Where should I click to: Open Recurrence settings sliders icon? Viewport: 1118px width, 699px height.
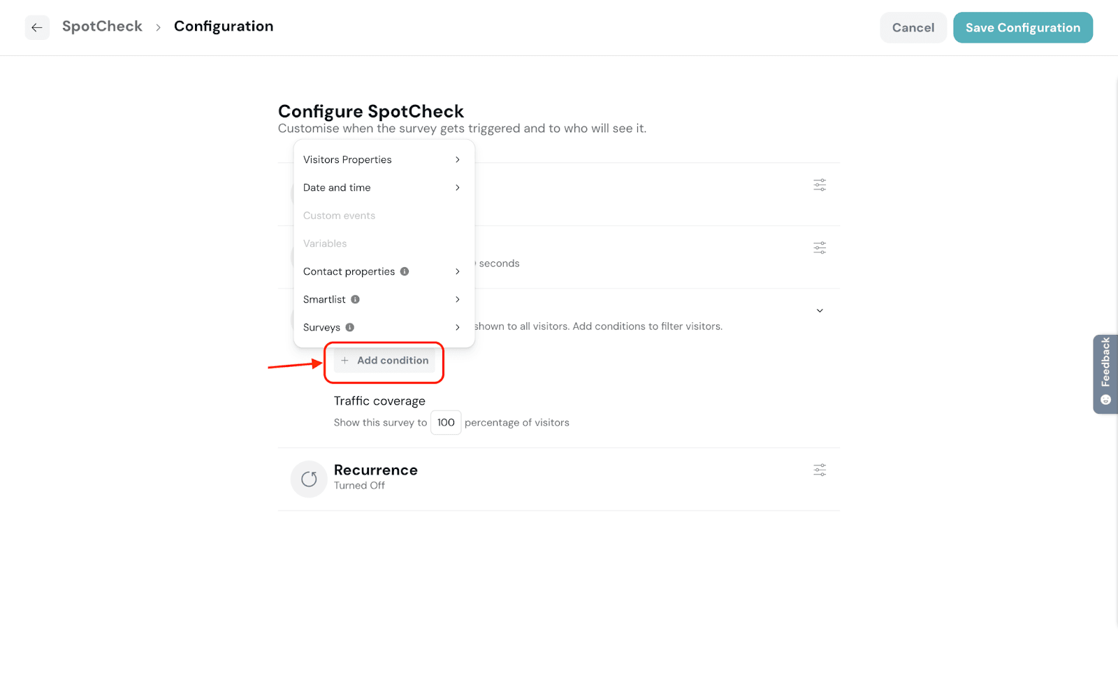(x=820, y=470)
